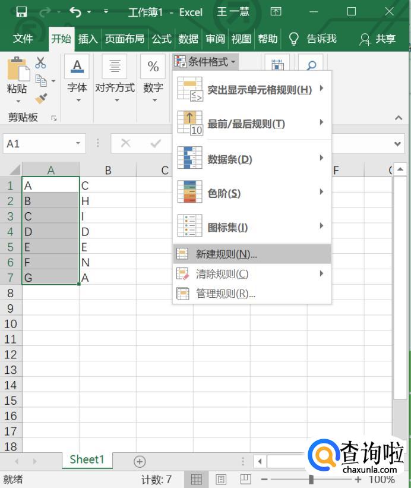Open the Undo history dropdown arrow
This screenshot has width=411, height=488.
[x=89, y=12]
